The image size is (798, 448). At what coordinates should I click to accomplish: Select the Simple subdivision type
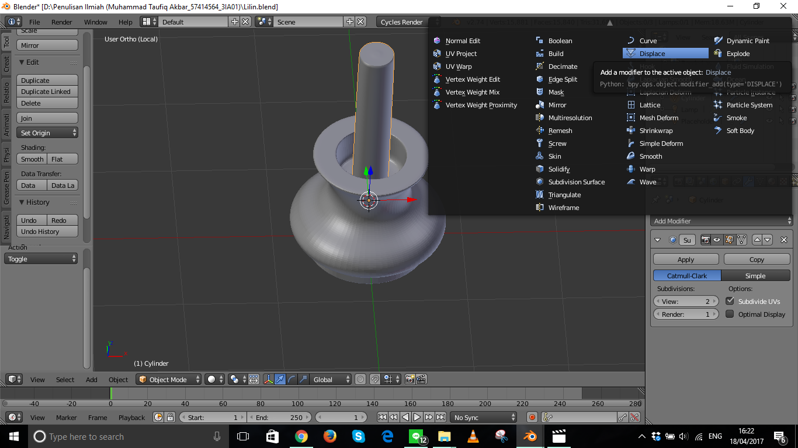click(x=755, y=275)
